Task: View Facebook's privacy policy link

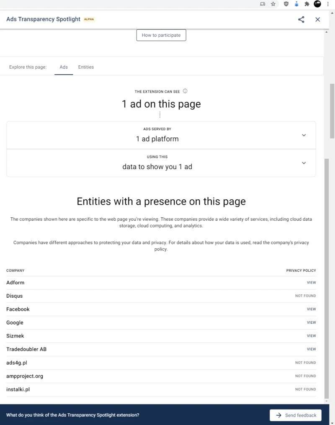Action: 311,309
